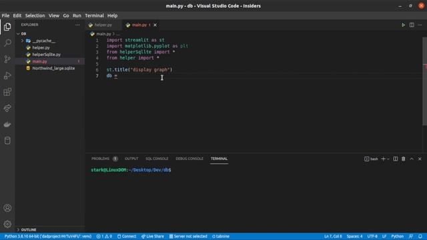Switch to the Debug Console tab
This screenshot has height=240, width=427.
tap(189, 159)
